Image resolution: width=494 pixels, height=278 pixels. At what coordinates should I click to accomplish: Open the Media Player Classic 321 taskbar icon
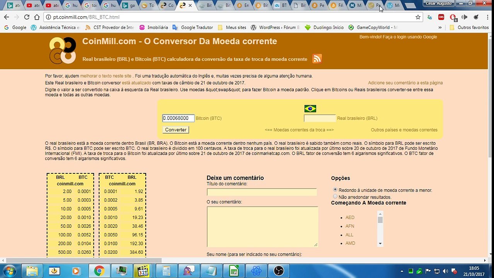[x=143, y=271]
